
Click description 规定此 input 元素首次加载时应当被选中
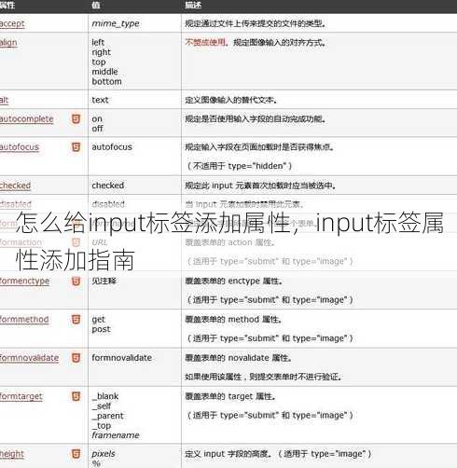pyautogui.click(x=260, y=186)
